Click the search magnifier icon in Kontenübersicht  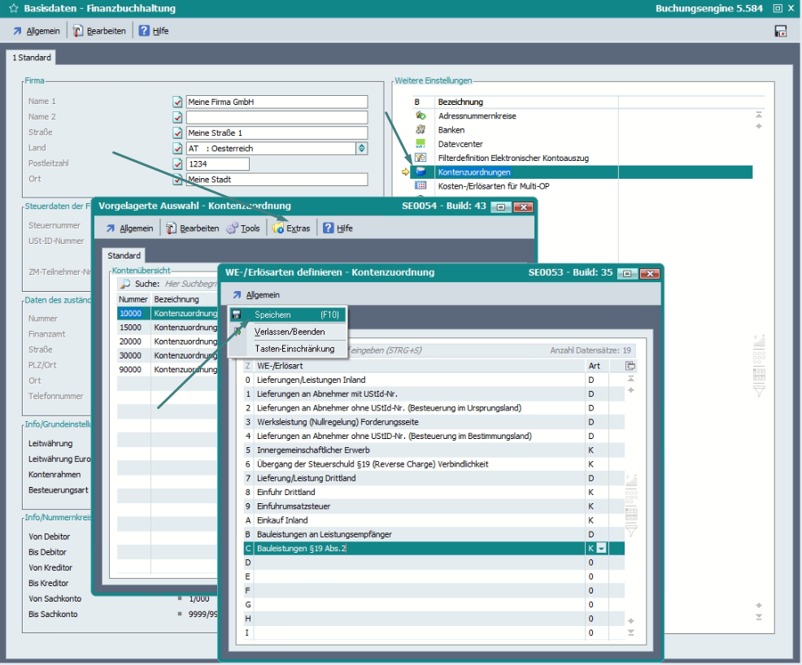pyautogui.click(x=125, y=285)
